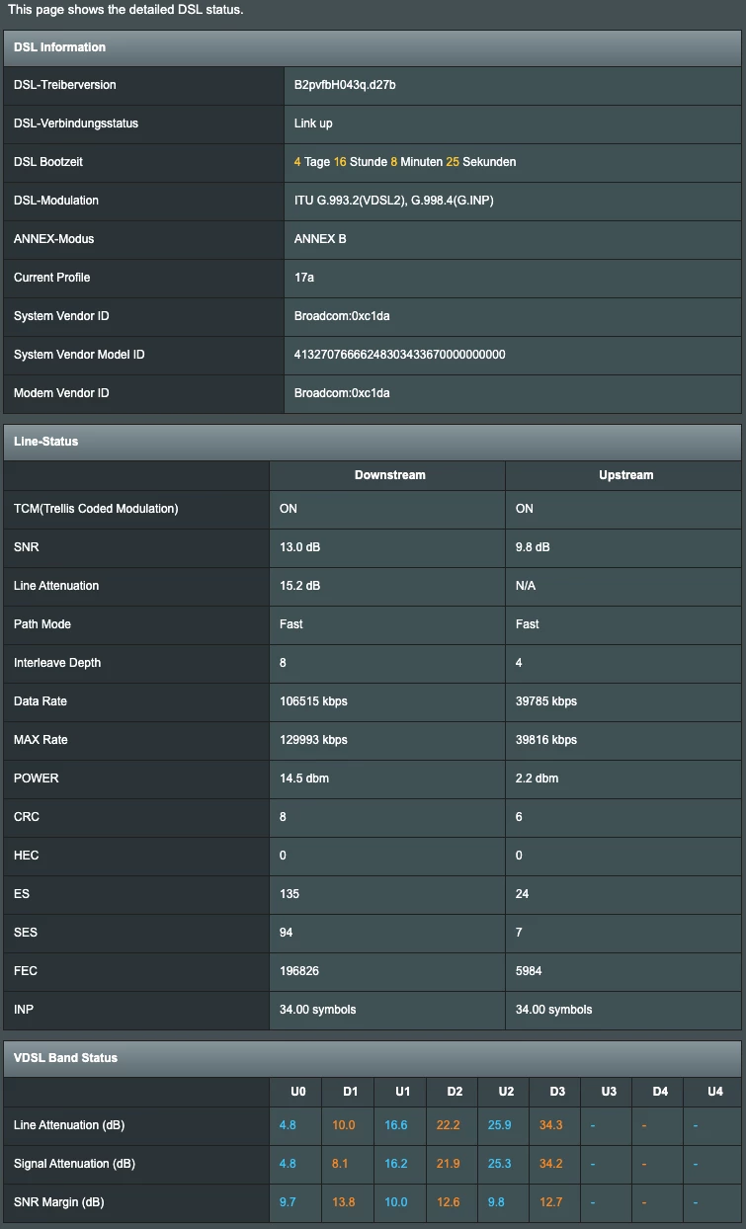This screenshot has width=746, height=1229.
Task: Select the ITU G.993.2(VDSL2) modulation text
Action: [349, 201]
